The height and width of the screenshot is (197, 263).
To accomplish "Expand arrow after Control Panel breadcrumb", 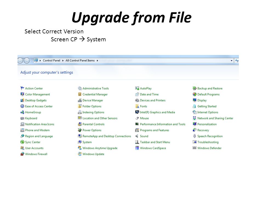I will (63, 60).
